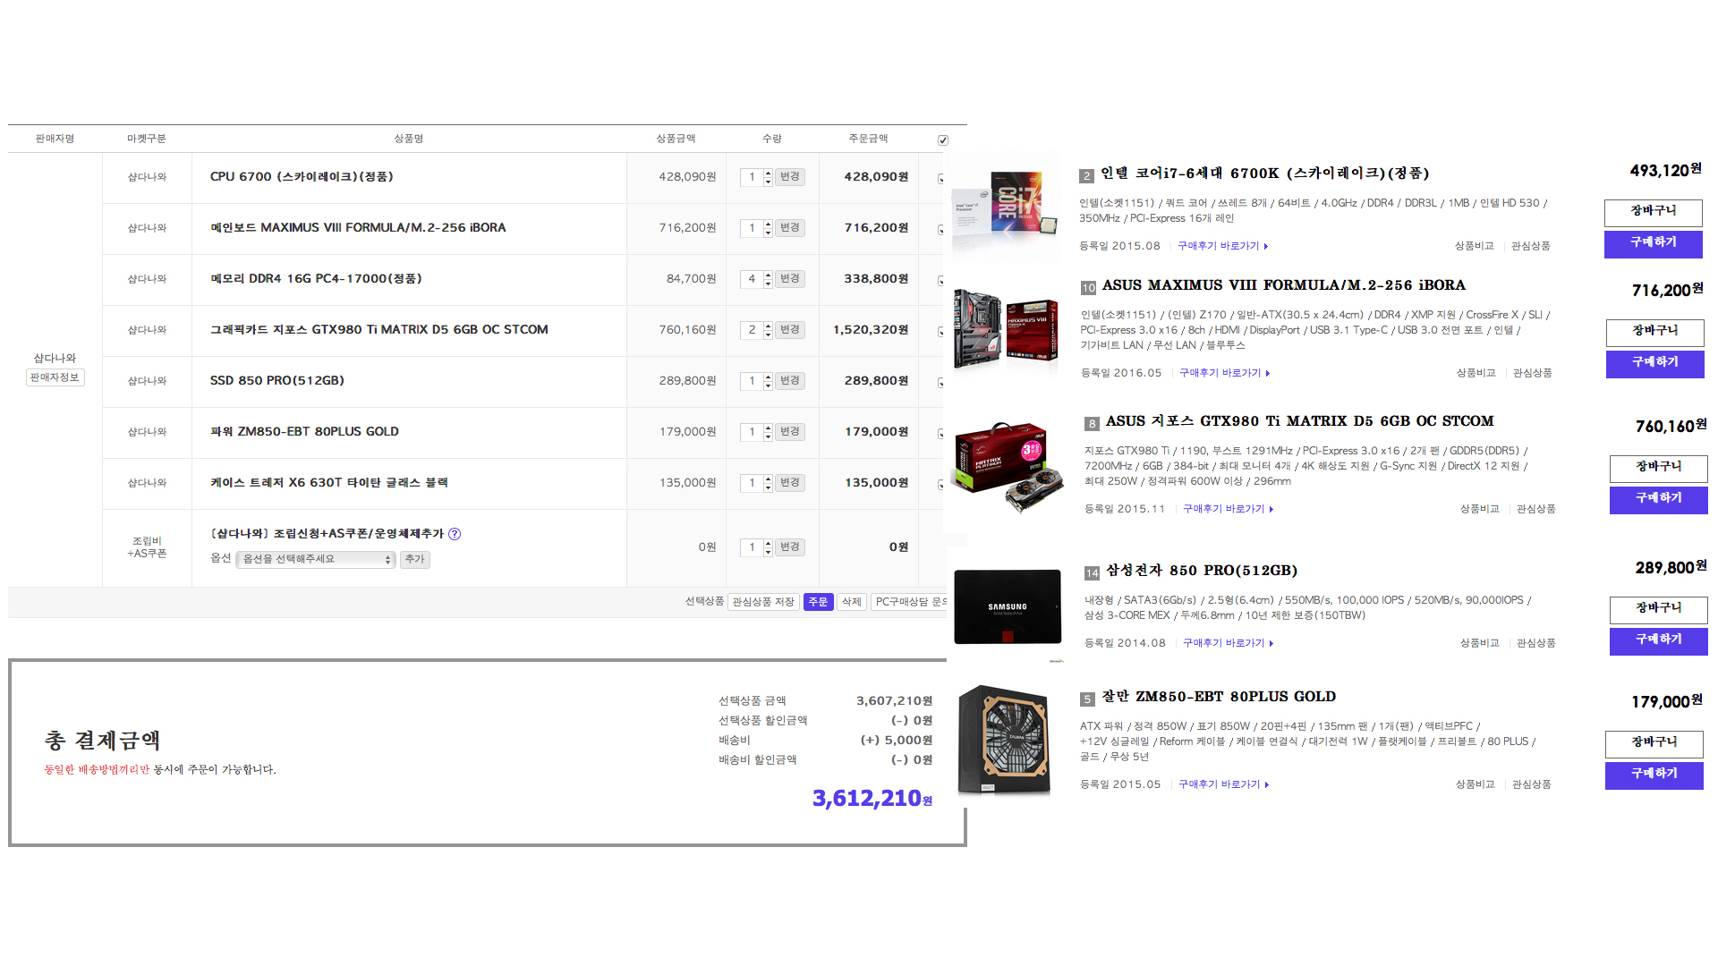Click 변경 button for CPU 6700 row
The width and height of the screenshot is (1718, 966).
pos(789,177)
